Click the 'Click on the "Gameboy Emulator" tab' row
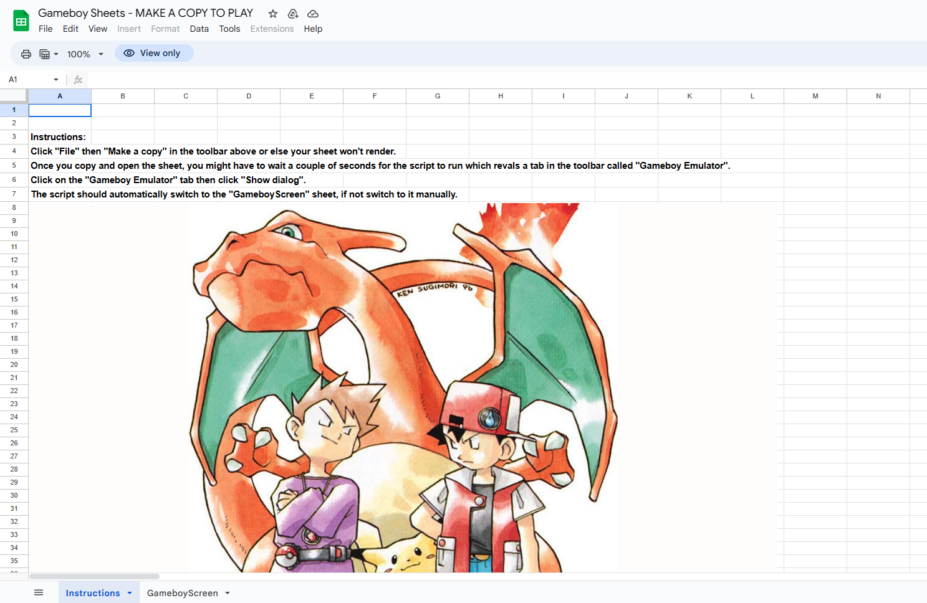Image resolution: width=927 pixels, height=603 pixels. (168, 180)
